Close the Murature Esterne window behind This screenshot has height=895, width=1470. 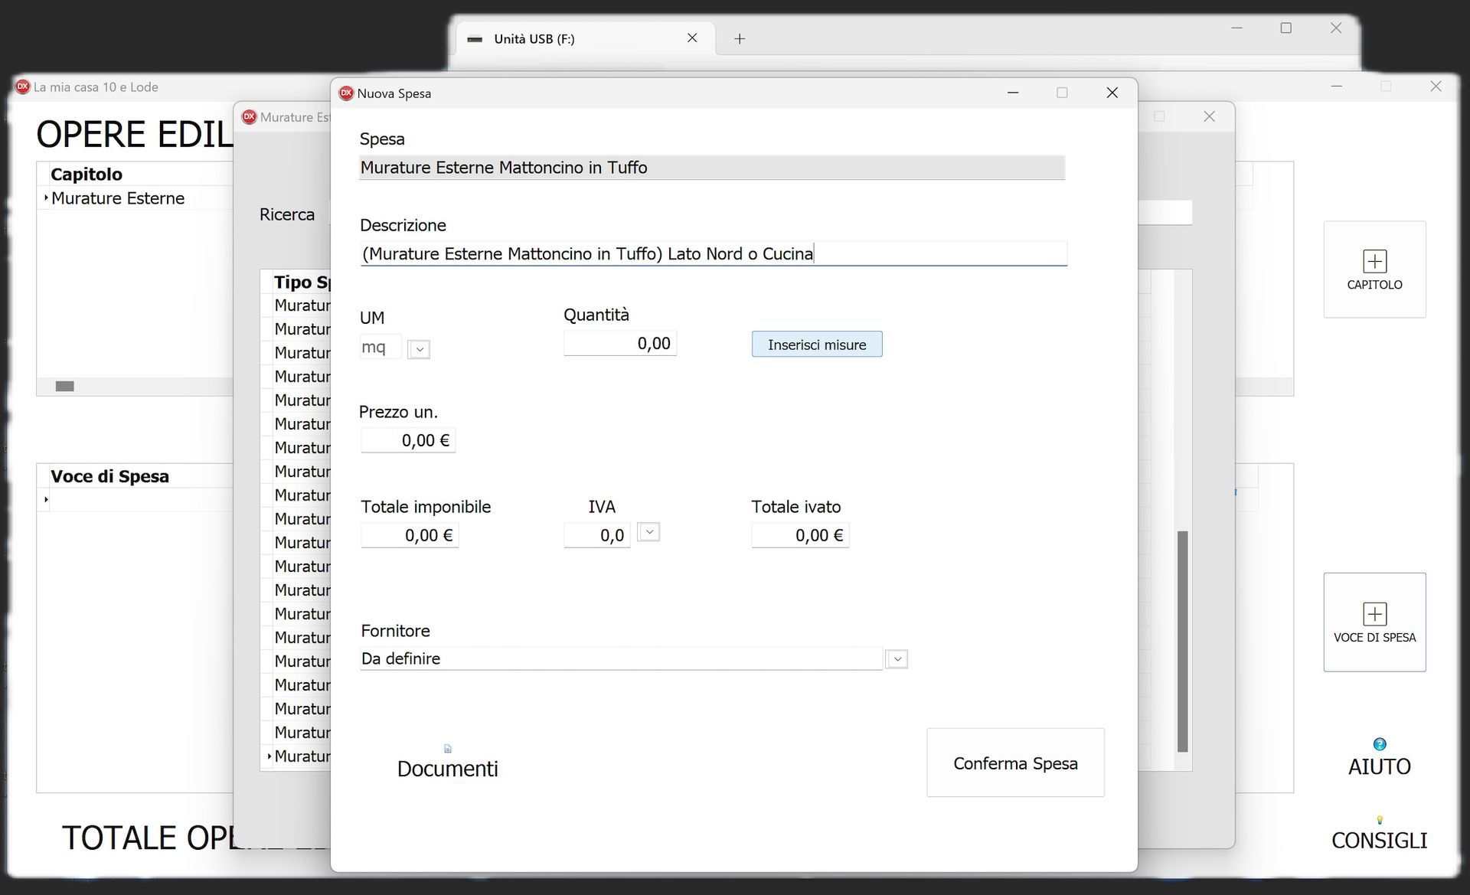1210,116
